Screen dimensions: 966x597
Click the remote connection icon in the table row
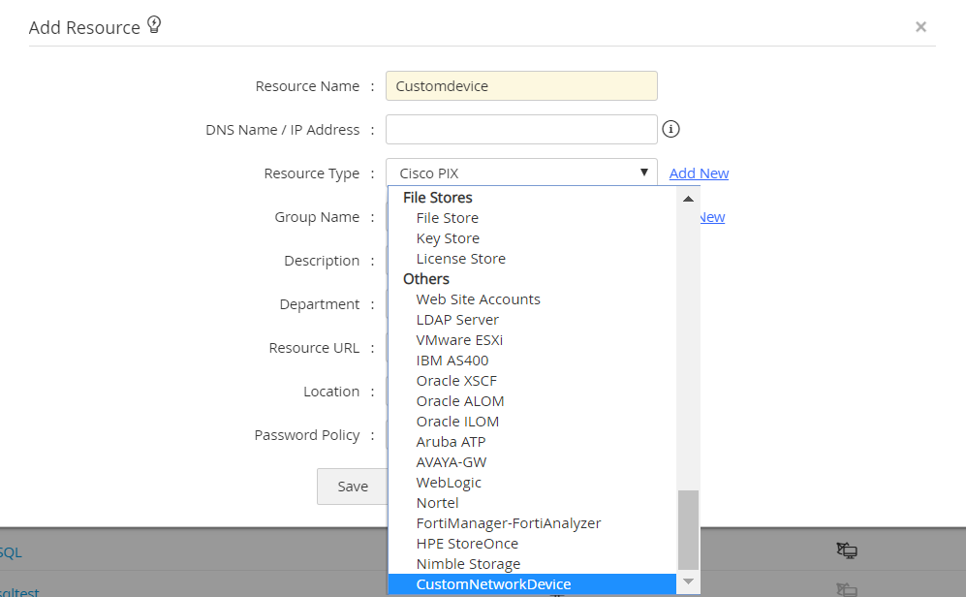[847, 551]
